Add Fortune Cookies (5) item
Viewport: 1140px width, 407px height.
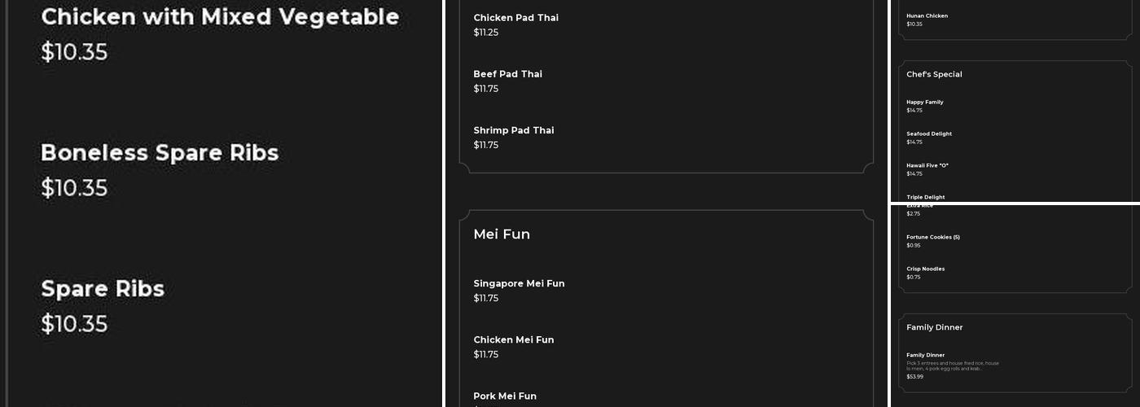[932, 238]
